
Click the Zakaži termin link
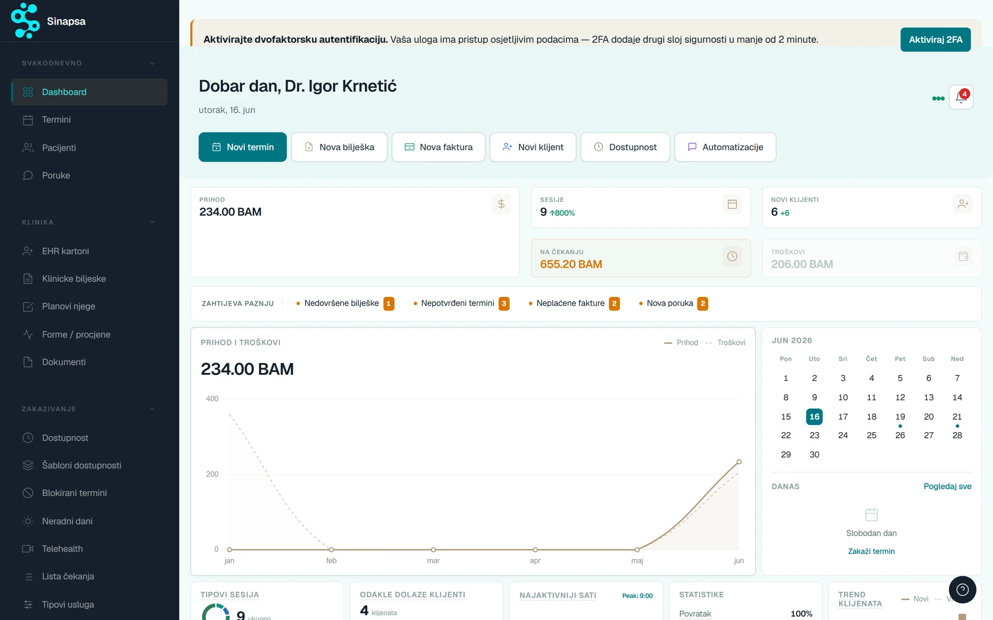click(x=871, y=551)
